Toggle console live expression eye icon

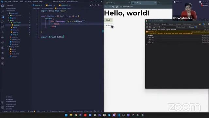159,27
